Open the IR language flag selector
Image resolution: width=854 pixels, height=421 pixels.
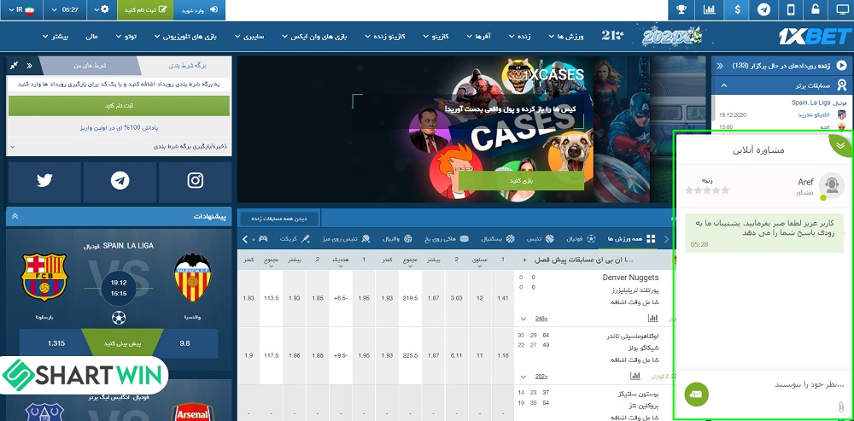[16, 10]
